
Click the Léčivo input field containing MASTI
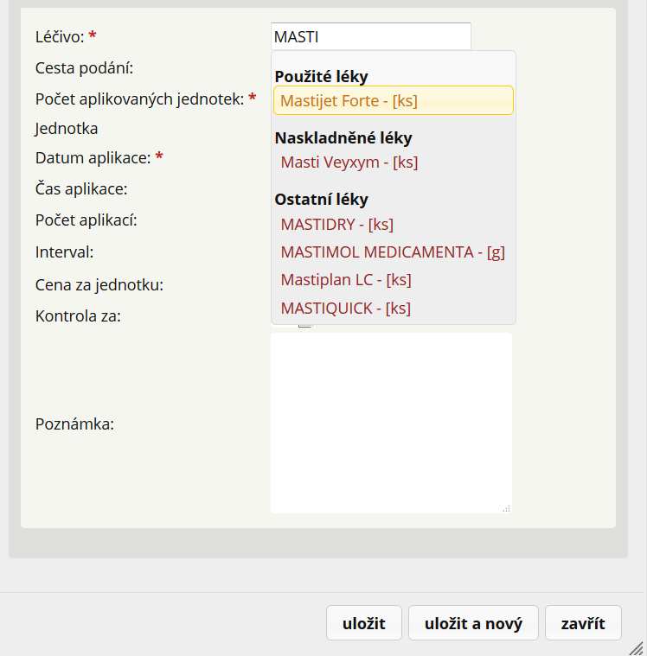click(371, 37)
